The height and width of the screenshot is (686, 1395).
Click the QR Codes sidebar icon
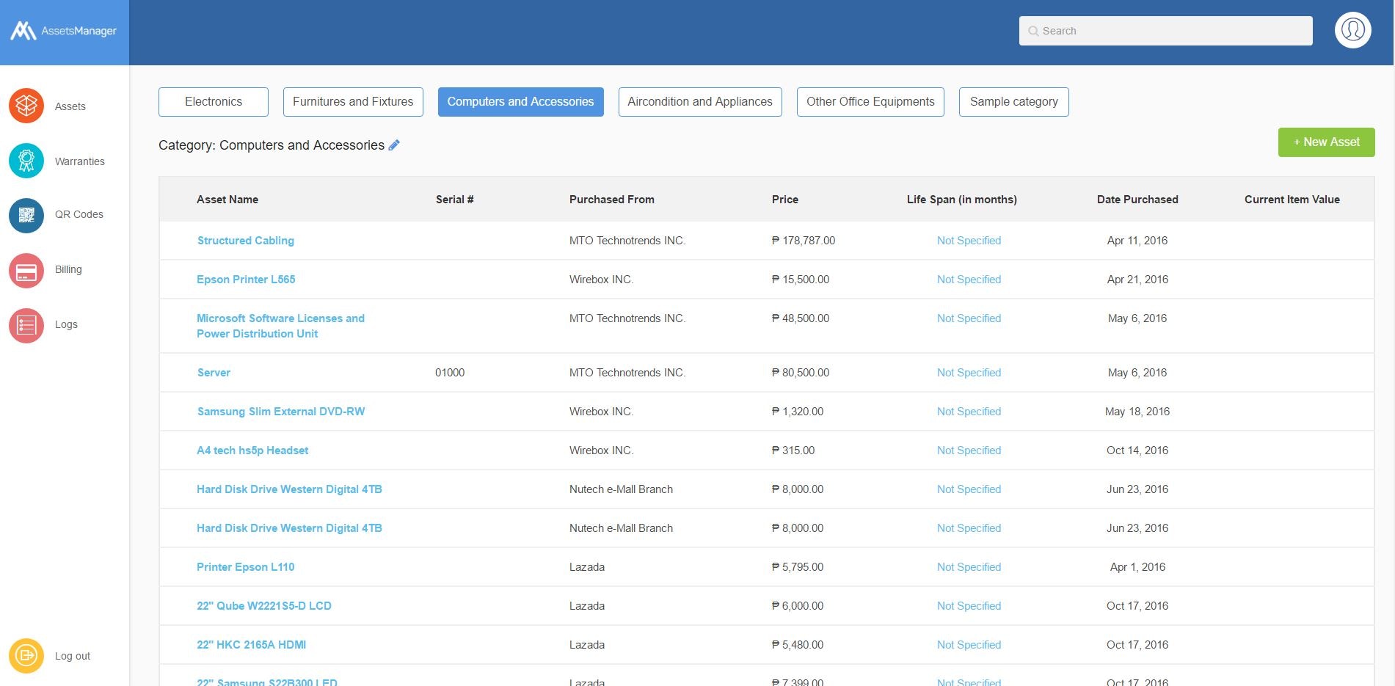26,215
